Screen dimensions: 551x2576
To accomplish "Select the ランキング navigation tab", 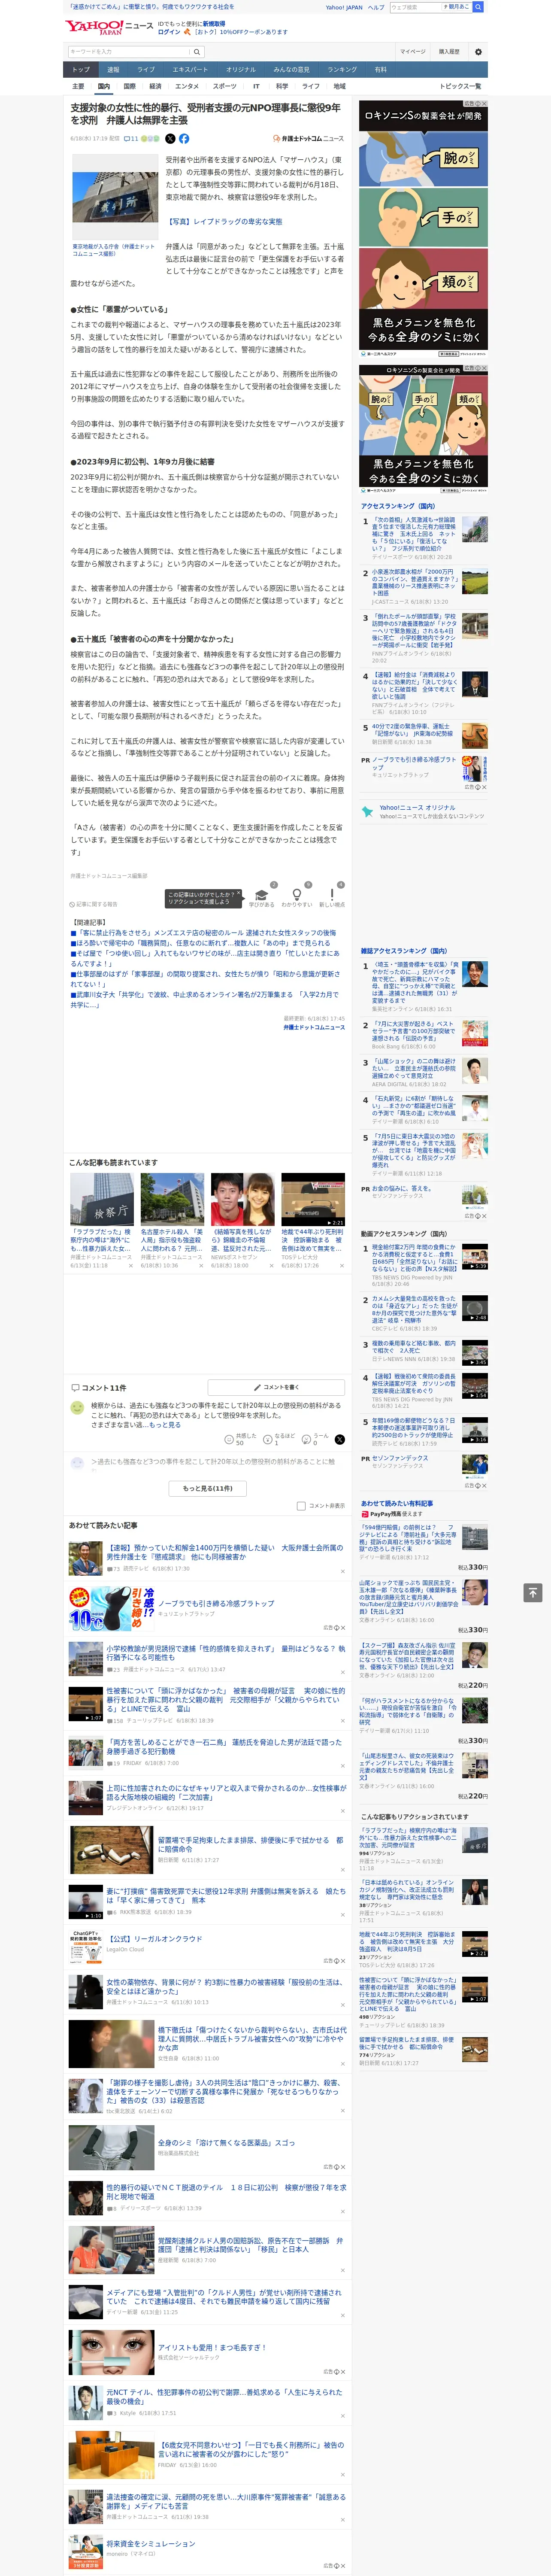I will 342,70.
